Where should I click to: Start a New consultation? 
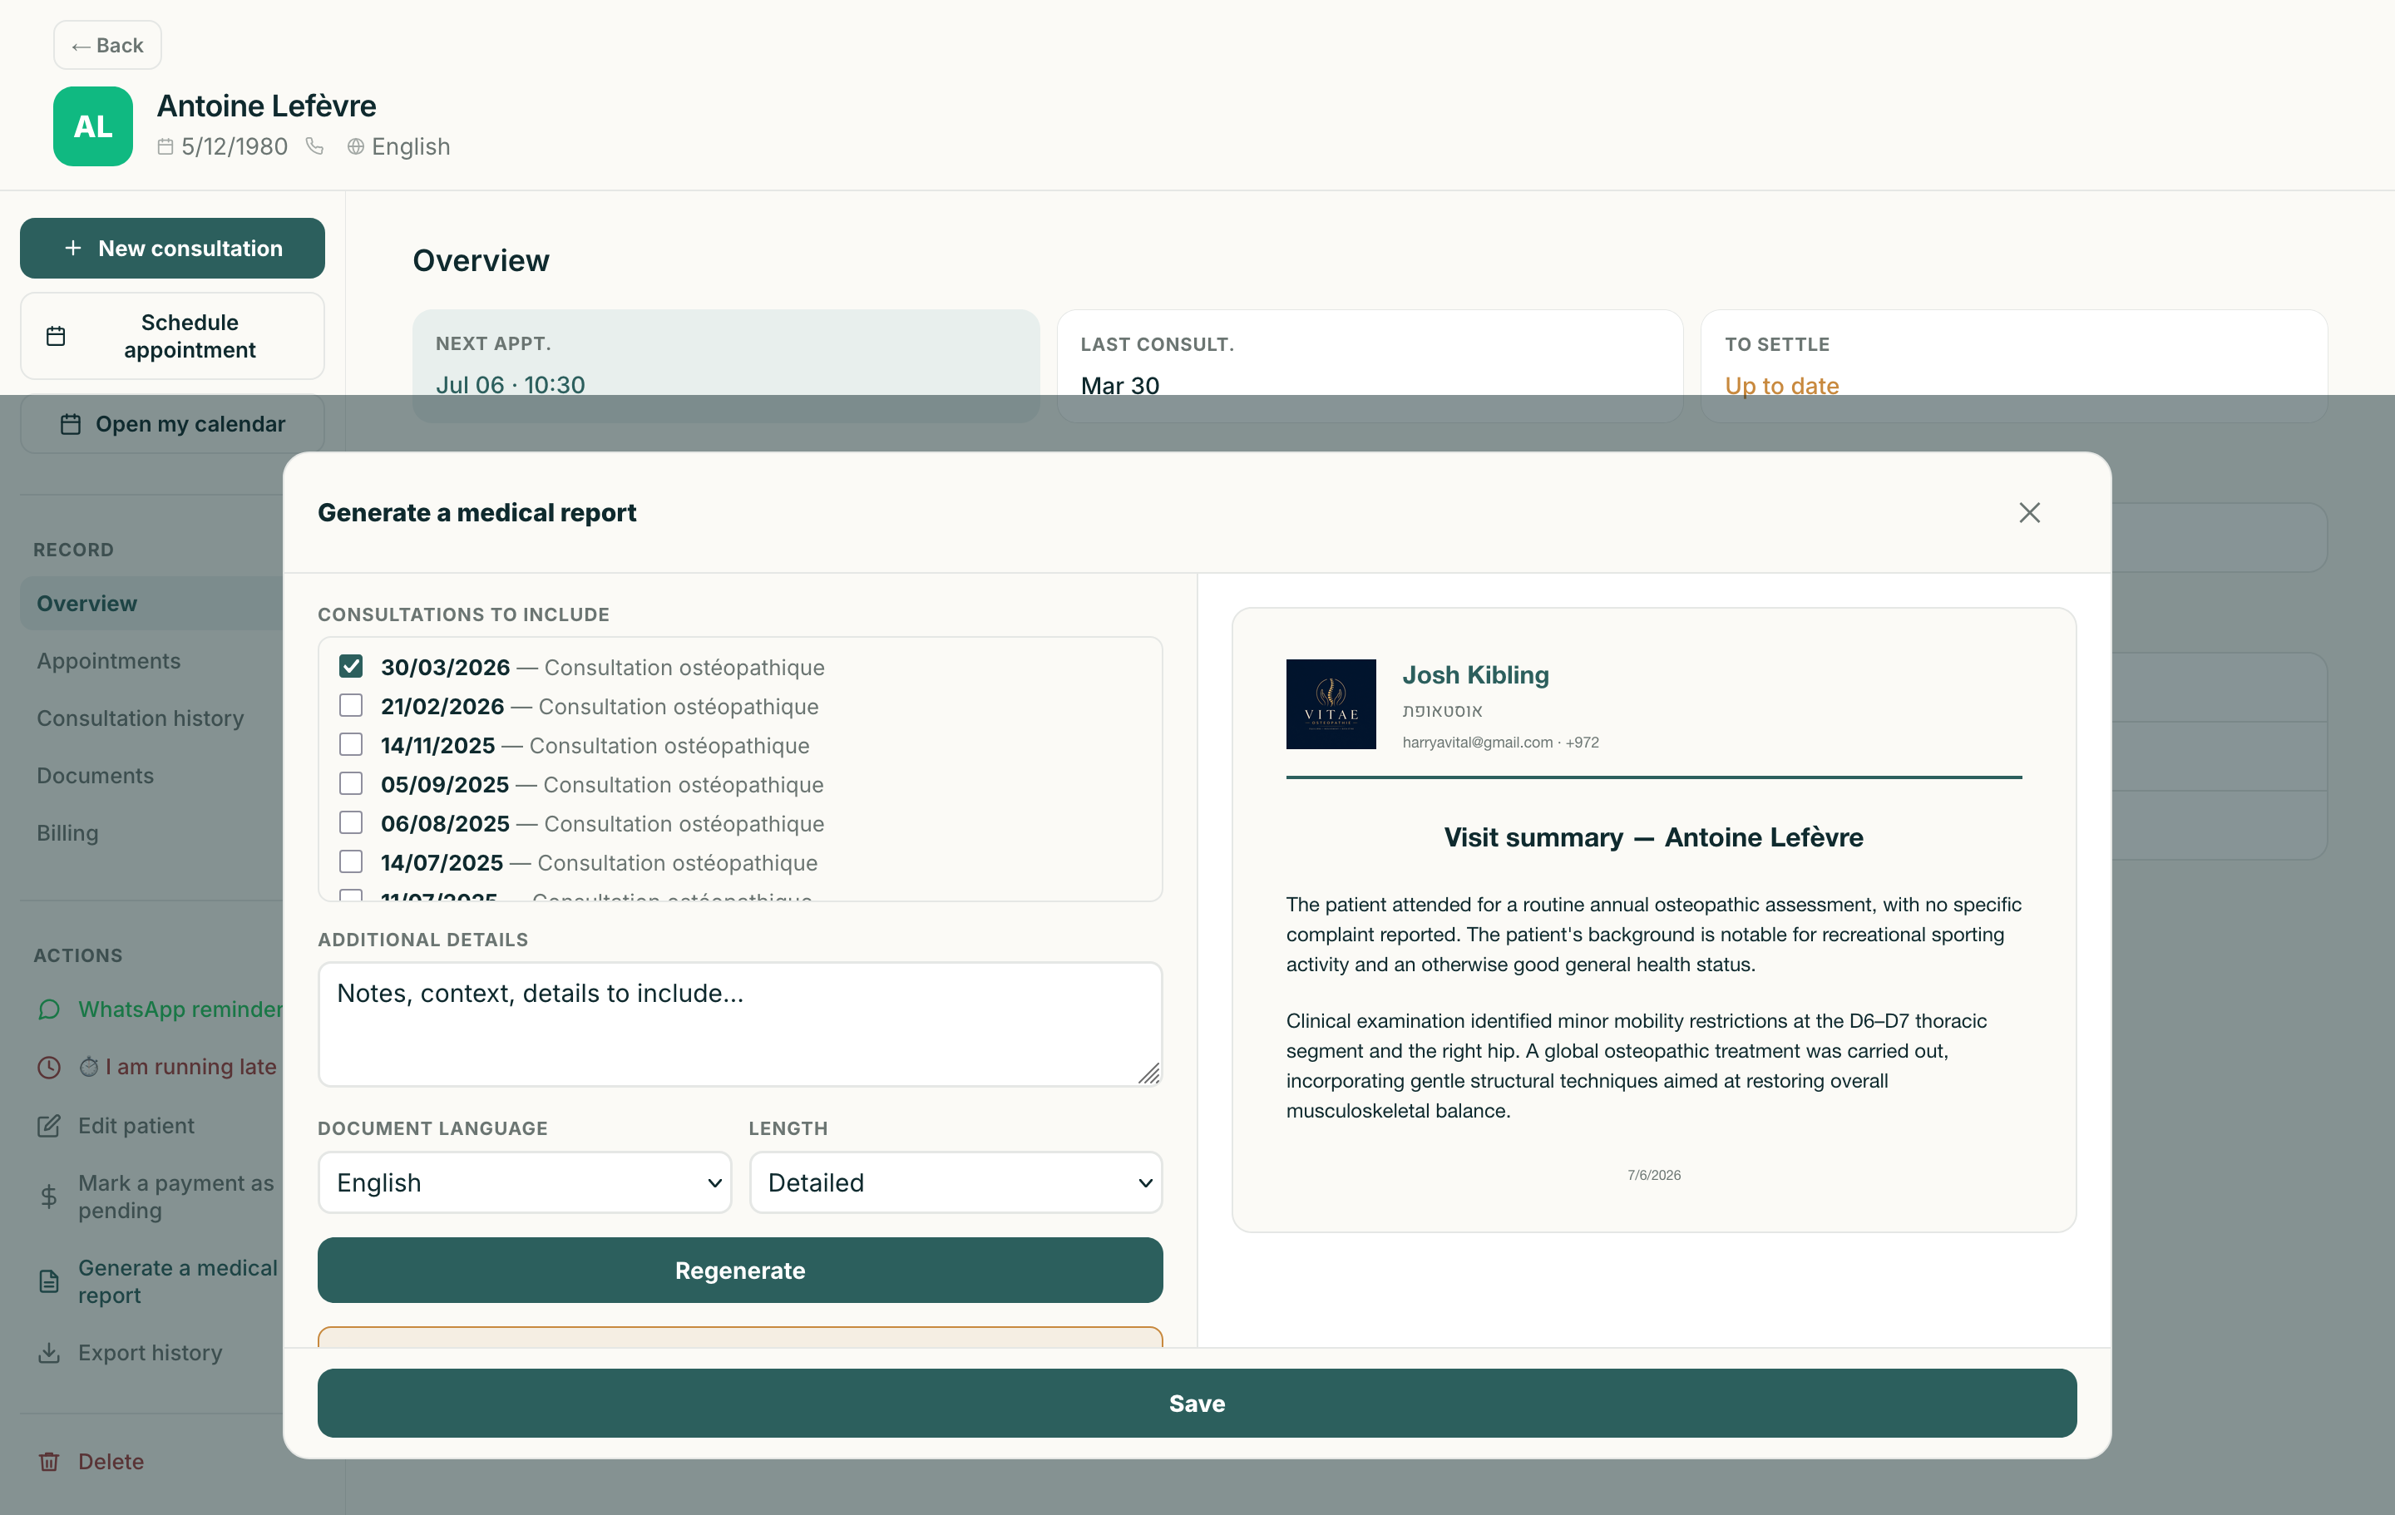tap(172, 248)
